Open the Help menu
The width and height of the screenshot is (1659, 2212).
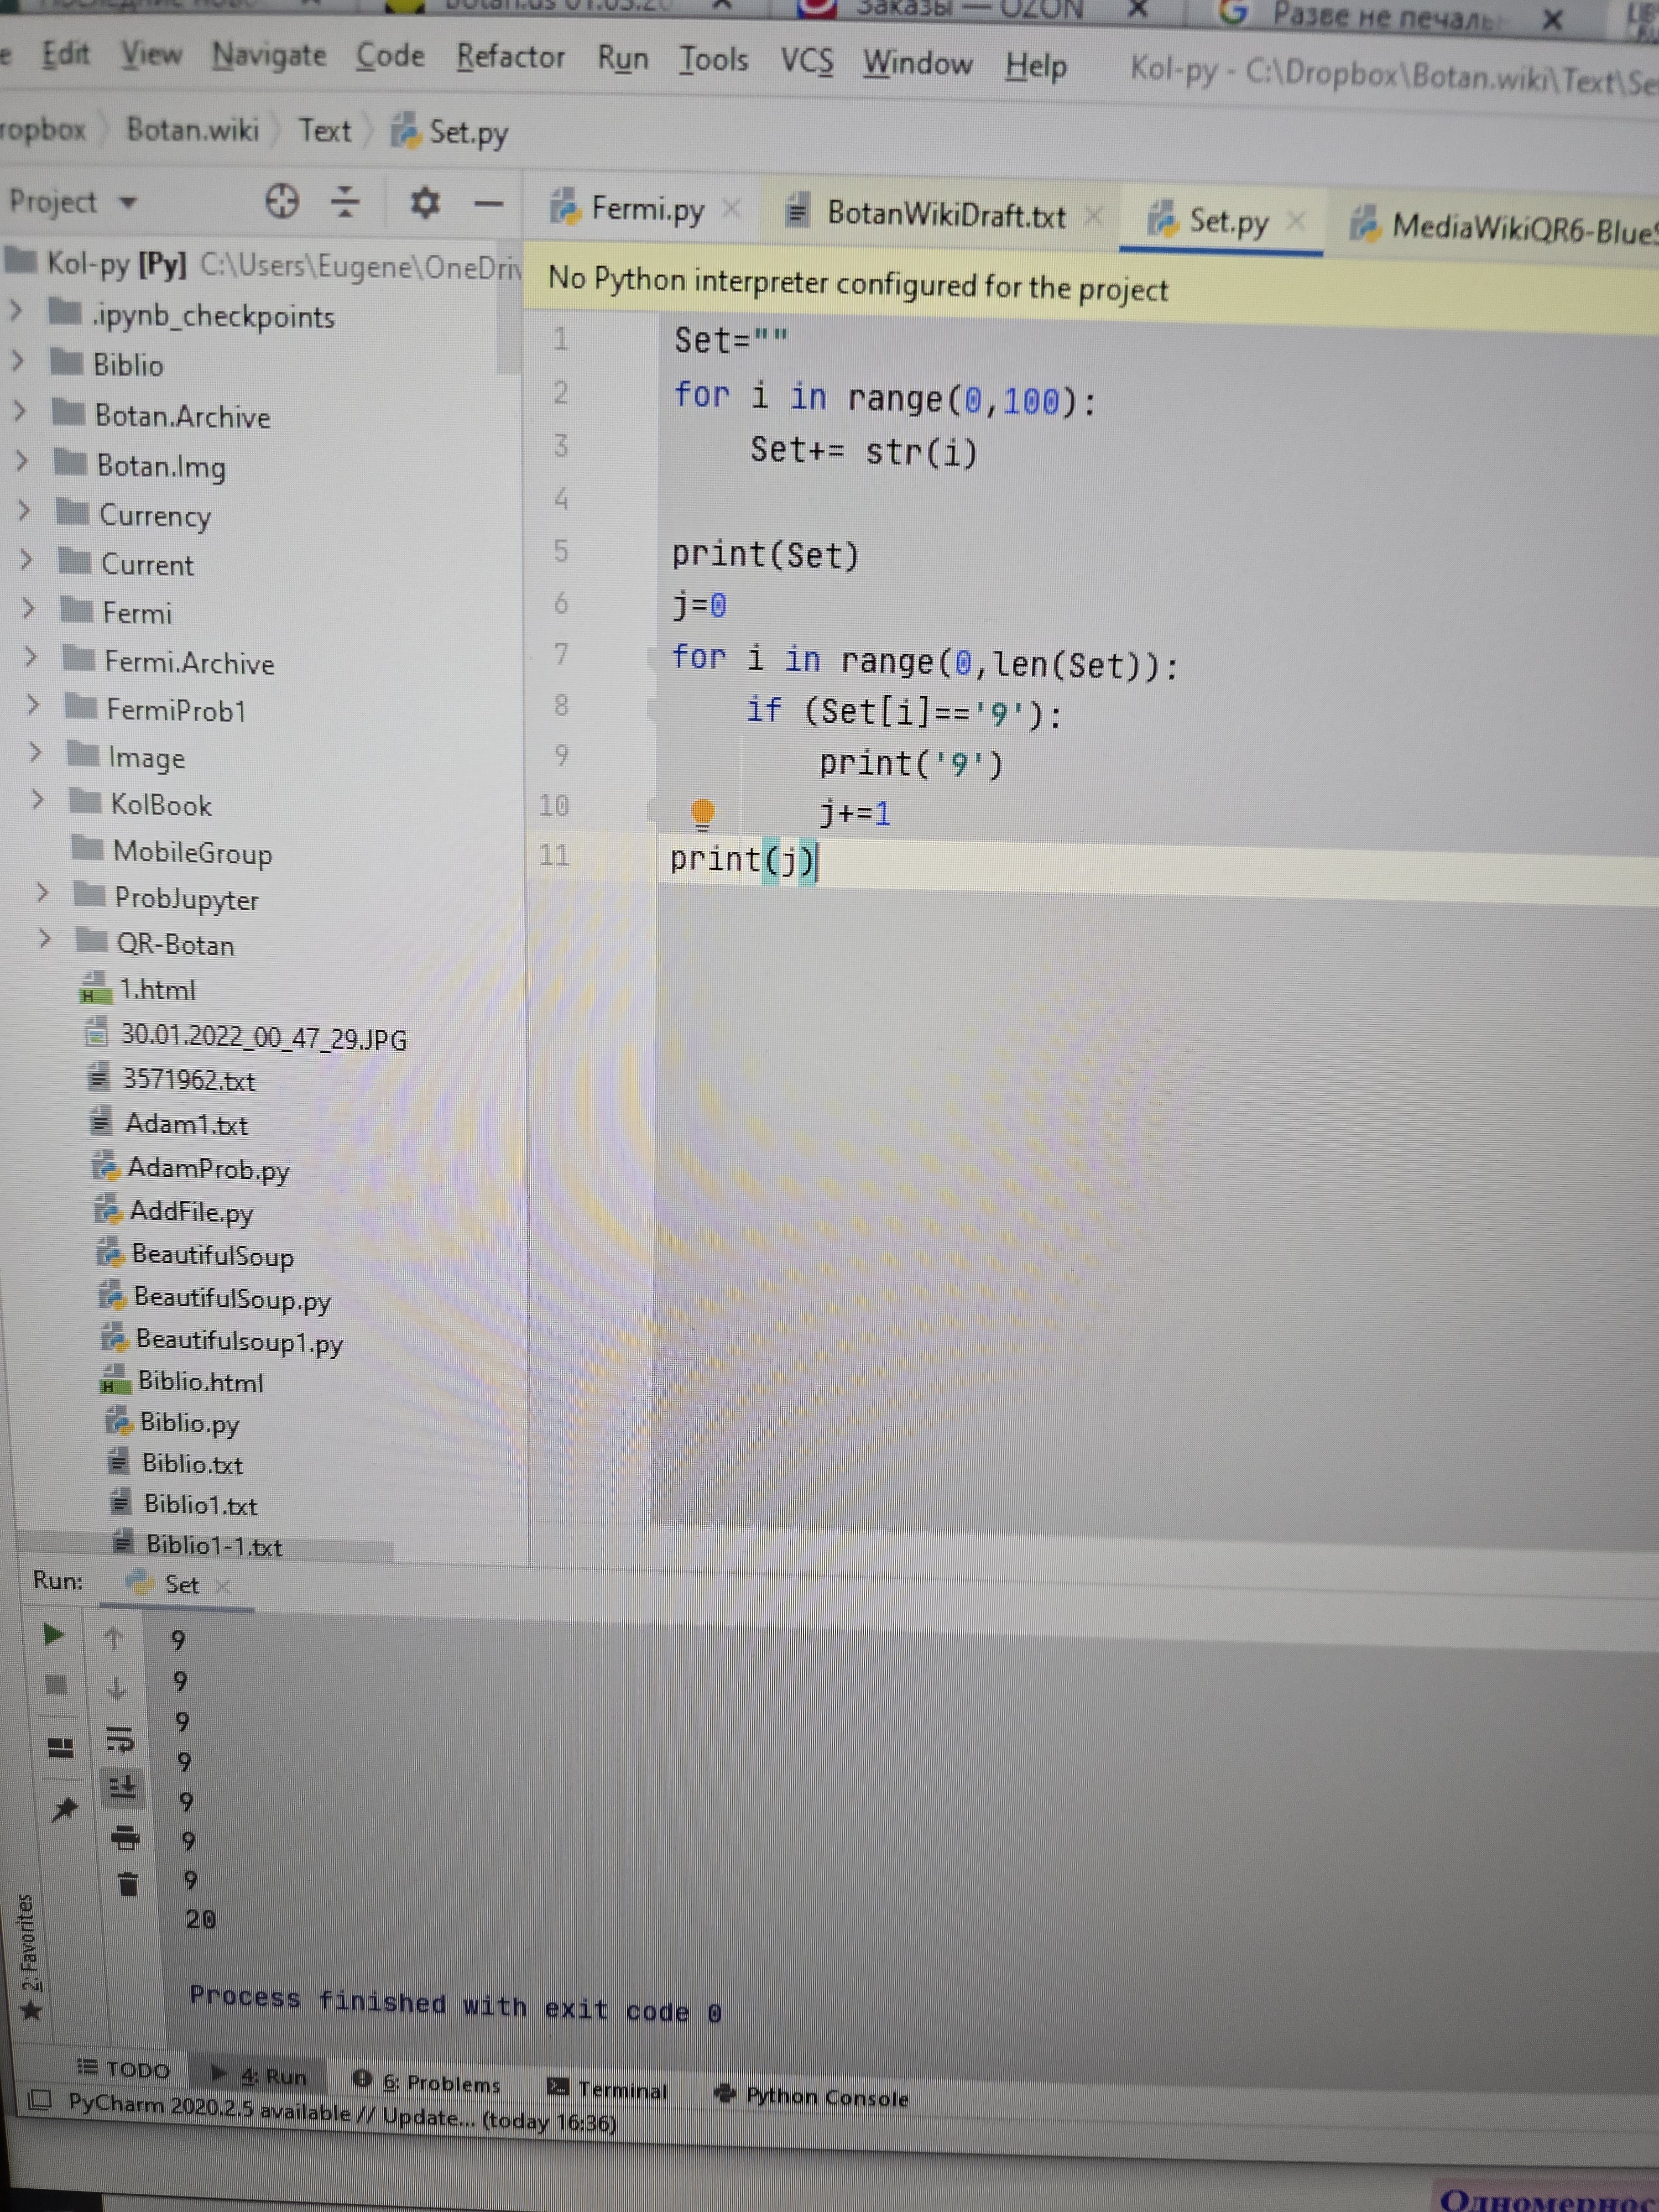(1036, 66)
